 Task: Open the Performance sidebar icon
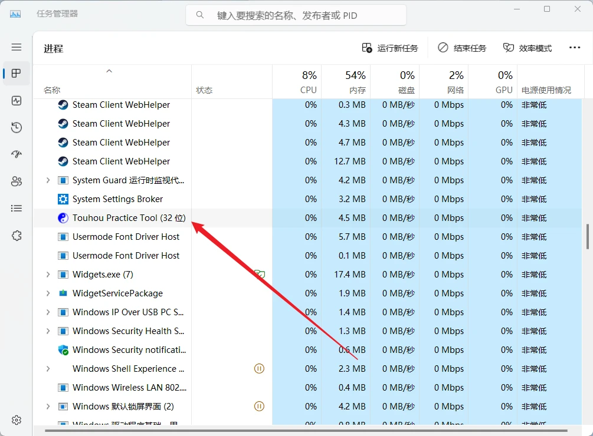[x=17, y=101]
